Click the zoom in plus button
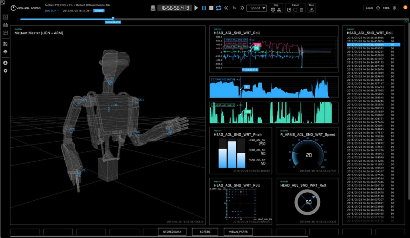 pos(394,8)
